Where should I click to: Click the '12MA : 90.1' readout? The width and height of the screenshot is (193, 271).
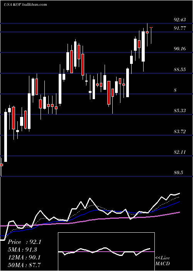24,257
